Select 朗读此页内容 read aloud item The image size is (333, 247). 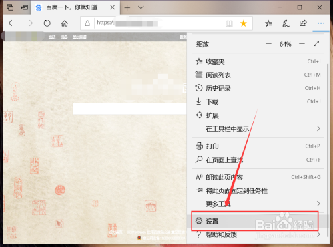[x=258, y=177]
